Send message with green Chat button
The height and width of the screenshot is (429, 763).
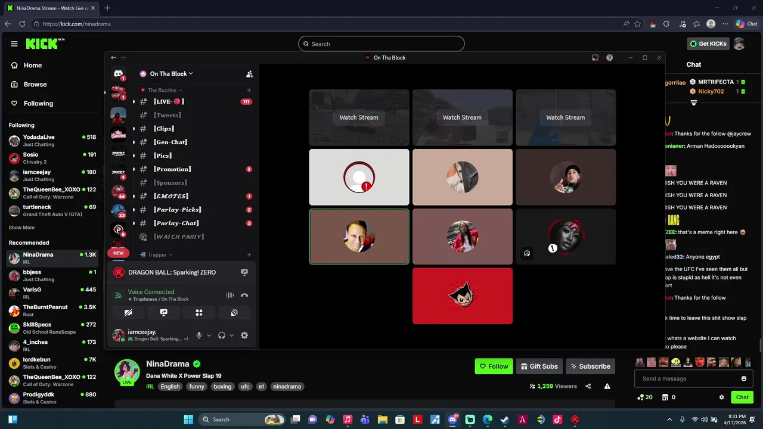click(x=742, y=397)
